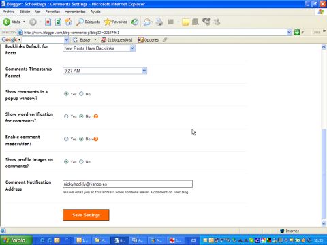Viewport: 327px width, 245px height.
Task: Click the Save Settings button
Action: click(x=86, y=215)
